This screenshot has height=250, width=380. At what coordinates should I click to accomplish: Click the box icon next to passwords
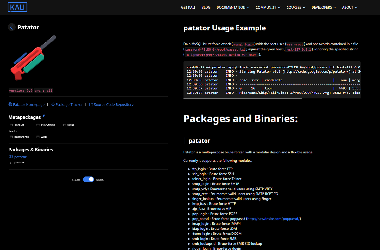(x=11, y=137)
